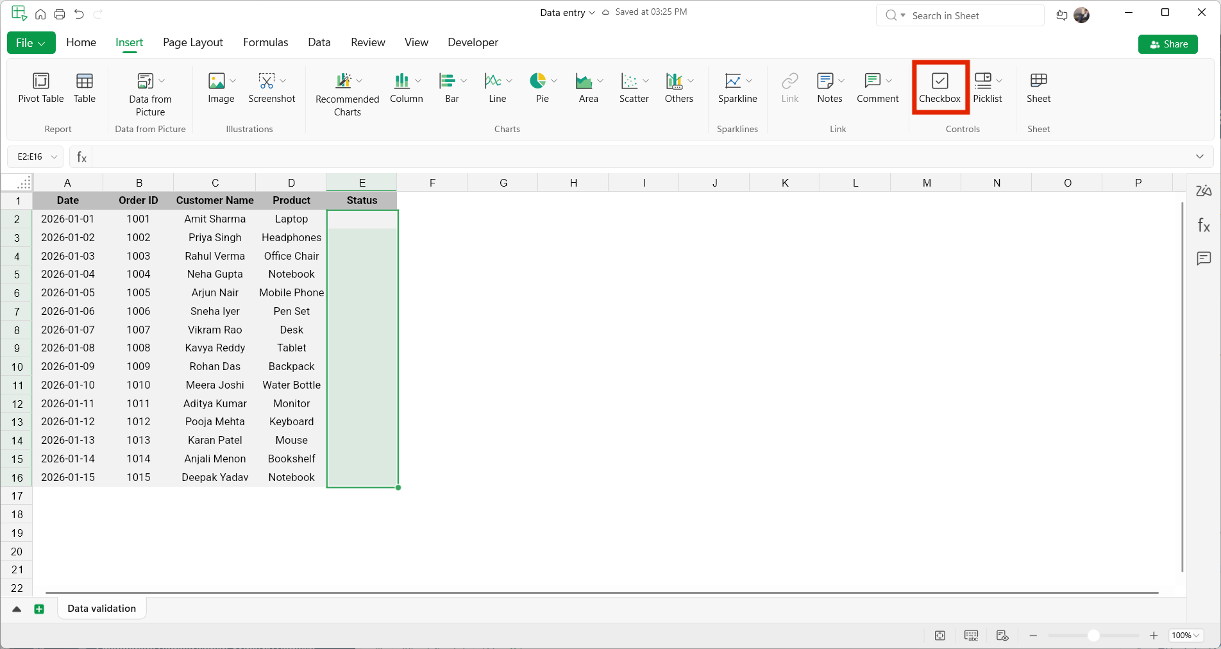The width and height of the screenshot is (1221, 649).
Task: Open the cell reference Name Box dropdown
Action: point(55,156)
